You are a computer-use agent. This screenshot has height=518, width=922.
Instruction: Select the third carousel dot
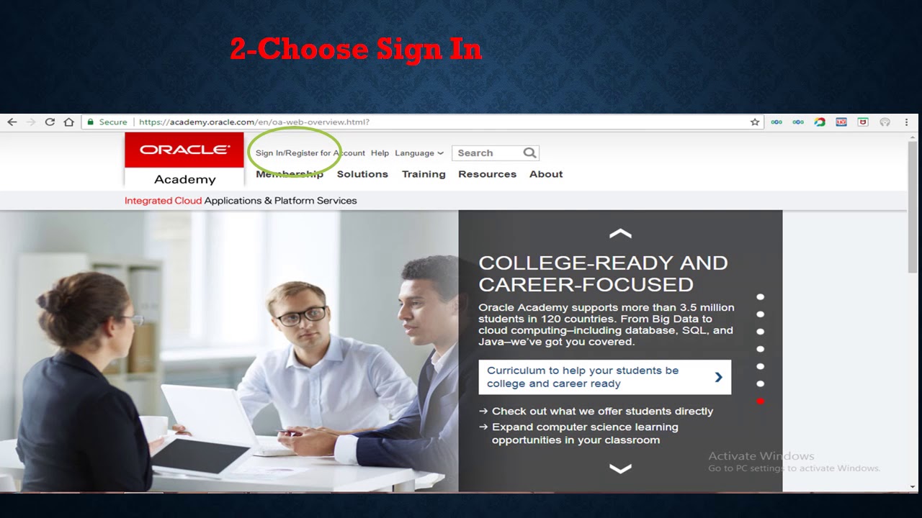pos(760,332)
